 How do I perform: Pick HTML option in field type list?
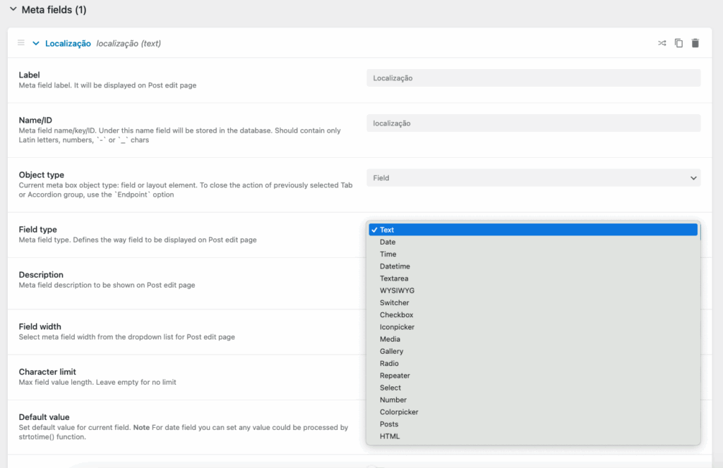[390, 436]
